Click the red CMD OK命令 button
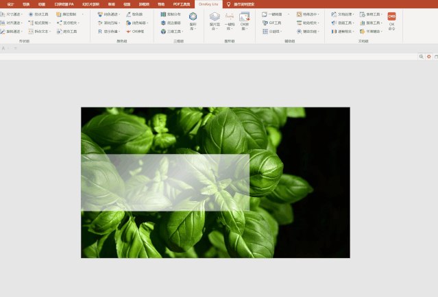The image size is (438, 297). pyautogui.click(x=391, y=21)
